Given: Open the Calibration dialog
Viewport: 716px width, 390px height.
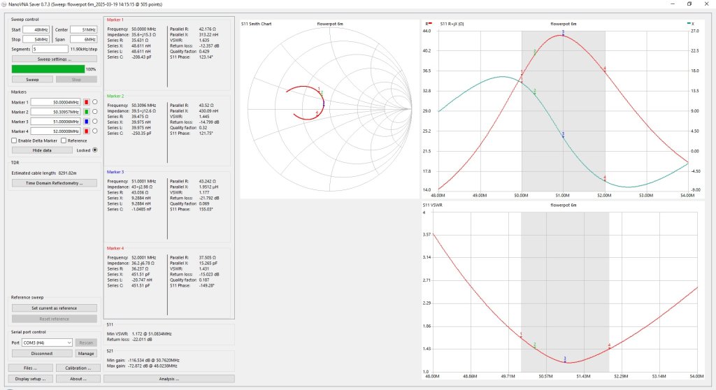Looking at the screenshot, I should tap(78, 368).
